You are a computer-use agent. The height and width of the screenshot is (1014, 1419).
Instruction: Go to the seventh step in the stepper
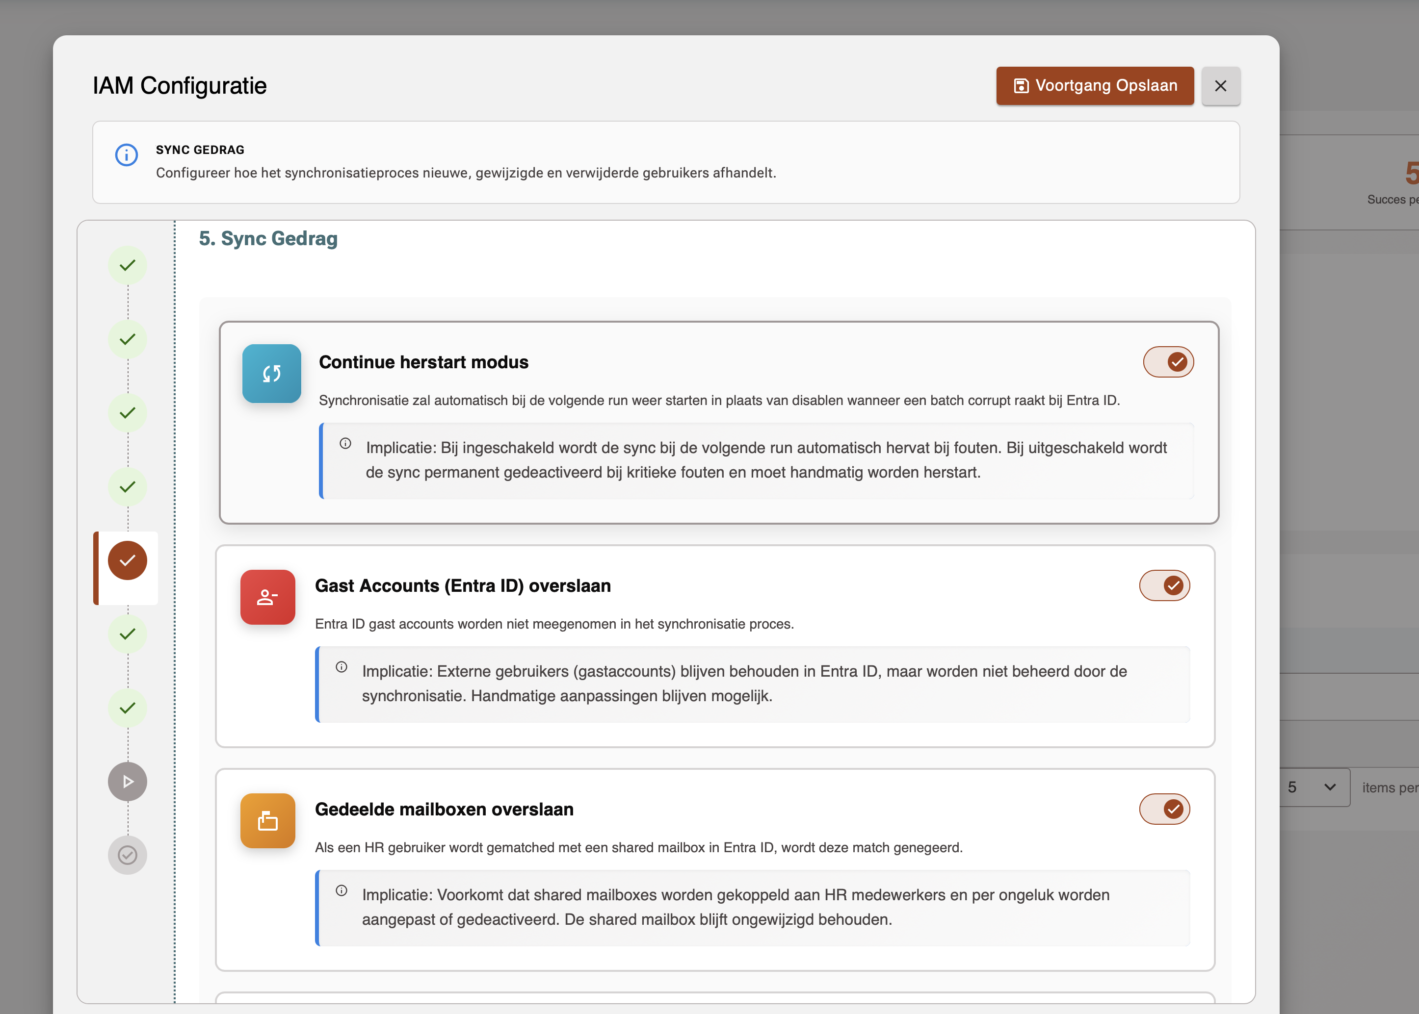pyautogui.click(x=128, y=708)
